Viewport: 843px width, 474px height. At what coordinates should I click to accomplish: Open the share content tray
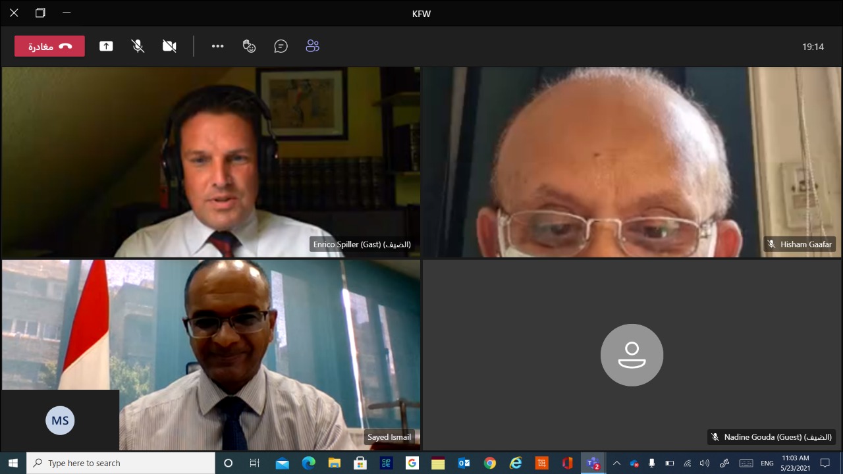point(106,46)
